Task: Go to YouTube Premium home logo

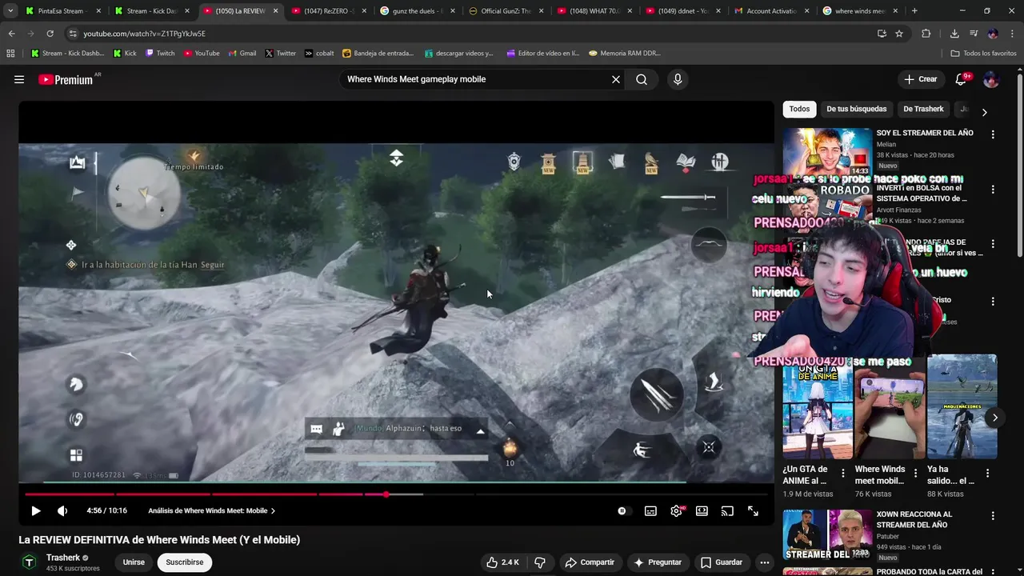Action: click(66, 79)
